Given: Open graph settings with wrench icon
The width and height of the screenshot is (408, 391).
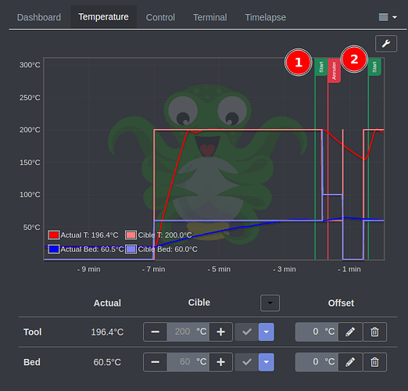Looking at the screenshot, I should coord(386,44).
